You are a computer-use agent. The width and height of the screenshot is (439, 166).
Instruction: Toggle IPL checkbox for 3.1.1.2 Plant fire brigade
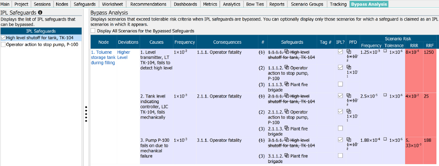point(340,156)
